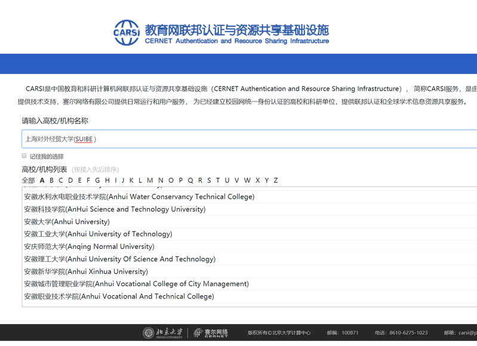Filter institution list by letter D
The height and width of the screenshot is (346, 477).
(70, 180)
